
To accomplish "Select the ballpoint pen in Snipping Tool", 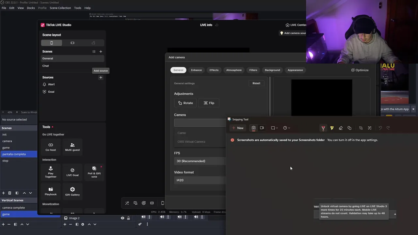I will click(323, 128).
